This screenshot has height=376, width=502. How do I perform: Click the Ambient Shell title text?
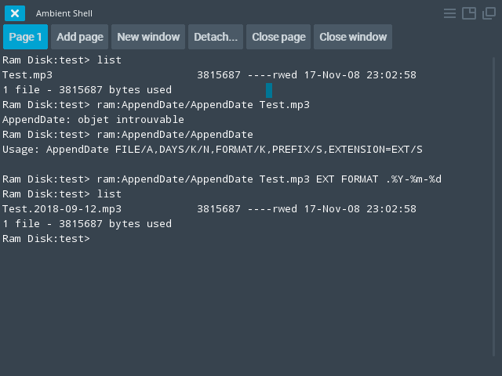(64, 13)
